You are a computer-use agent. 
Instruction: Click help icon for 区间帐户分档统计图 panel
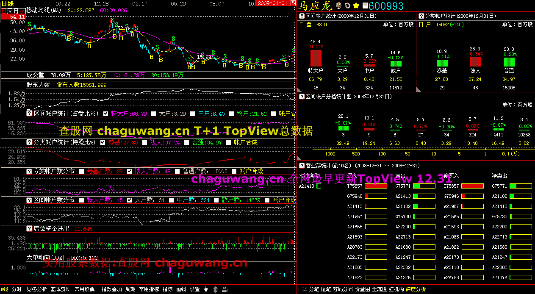click(302, 97)
